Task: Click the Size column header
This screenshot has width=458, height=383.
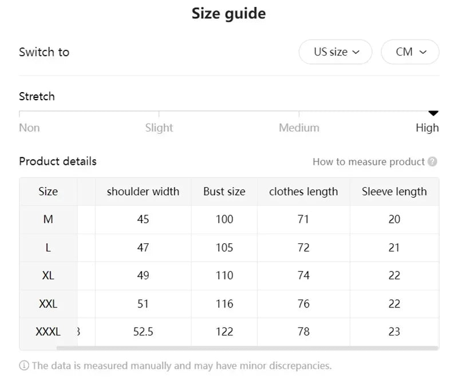Action: coord(48,192)
